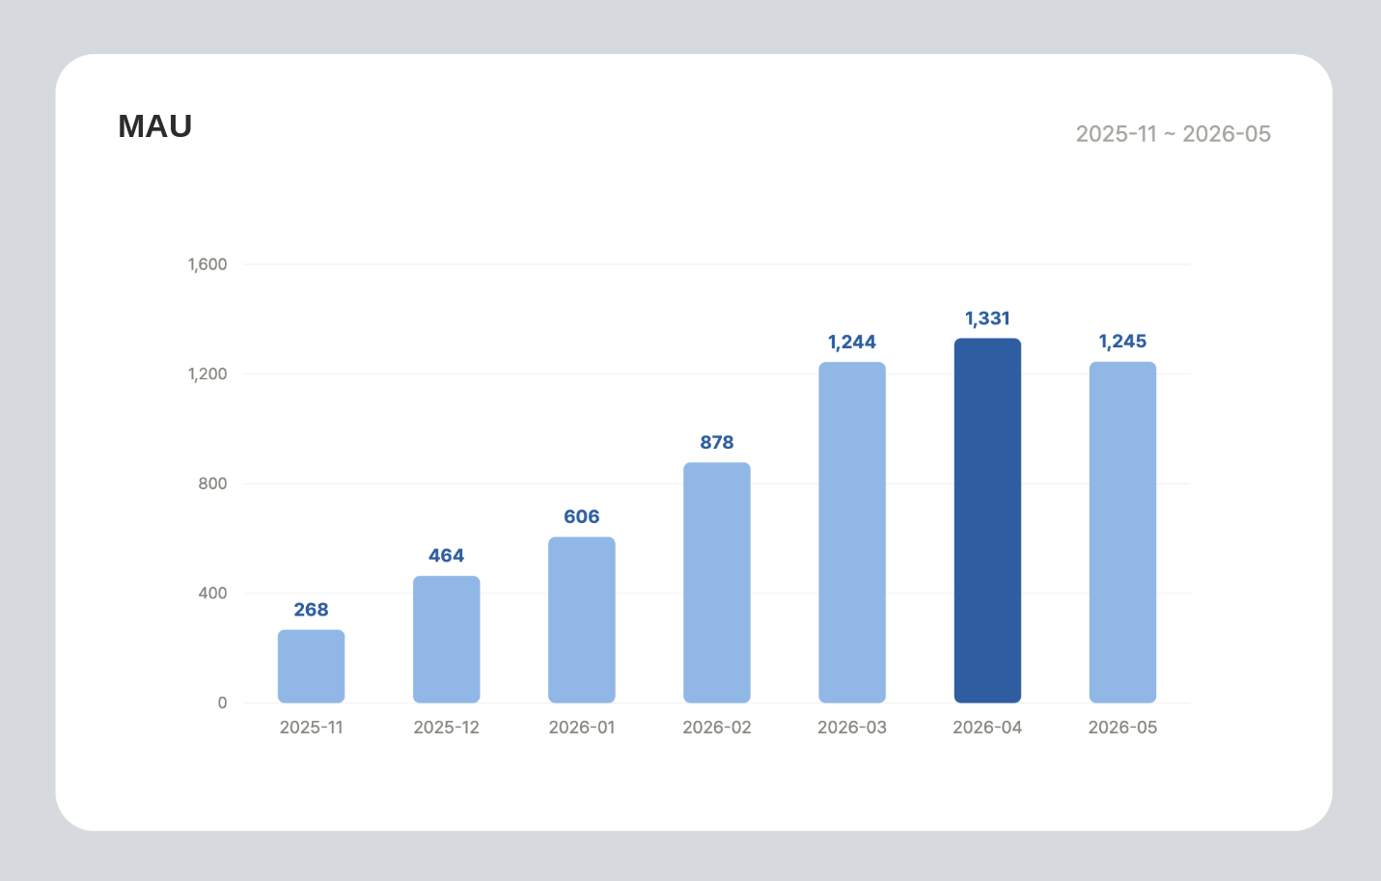Click the 2025-11 bar in chart

[311, 666]
